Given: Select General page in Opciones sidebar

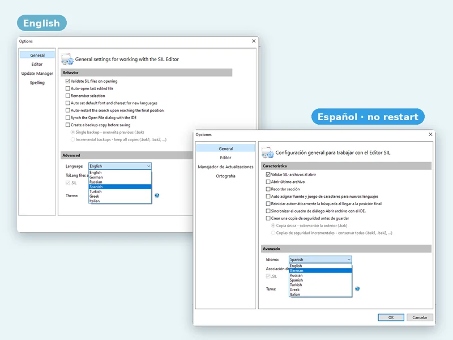Looking at the screenshot, I should coord(225,148).
